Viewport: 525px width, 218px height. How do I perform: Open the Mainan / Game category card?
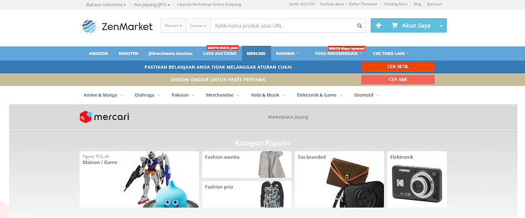point(139,179)
